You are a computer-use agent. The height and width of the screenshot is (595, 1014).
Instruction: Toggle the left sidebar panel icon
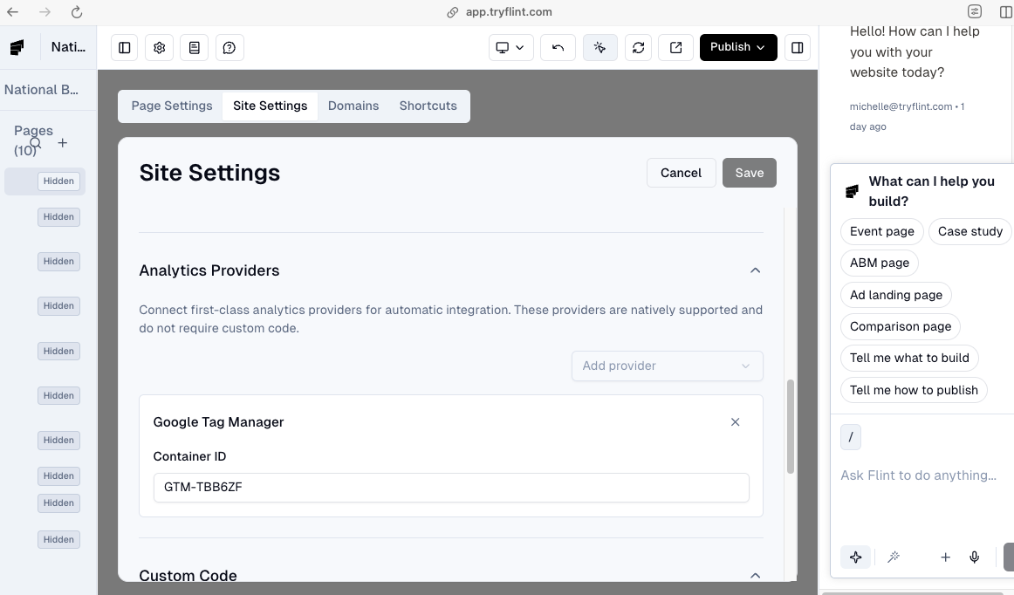[124, 48]
